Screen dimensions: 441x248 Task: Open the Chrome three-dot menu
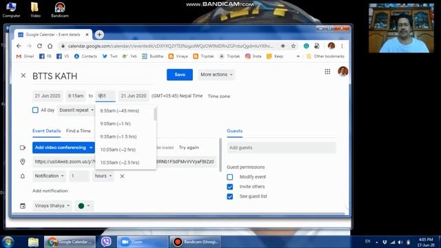342,46
